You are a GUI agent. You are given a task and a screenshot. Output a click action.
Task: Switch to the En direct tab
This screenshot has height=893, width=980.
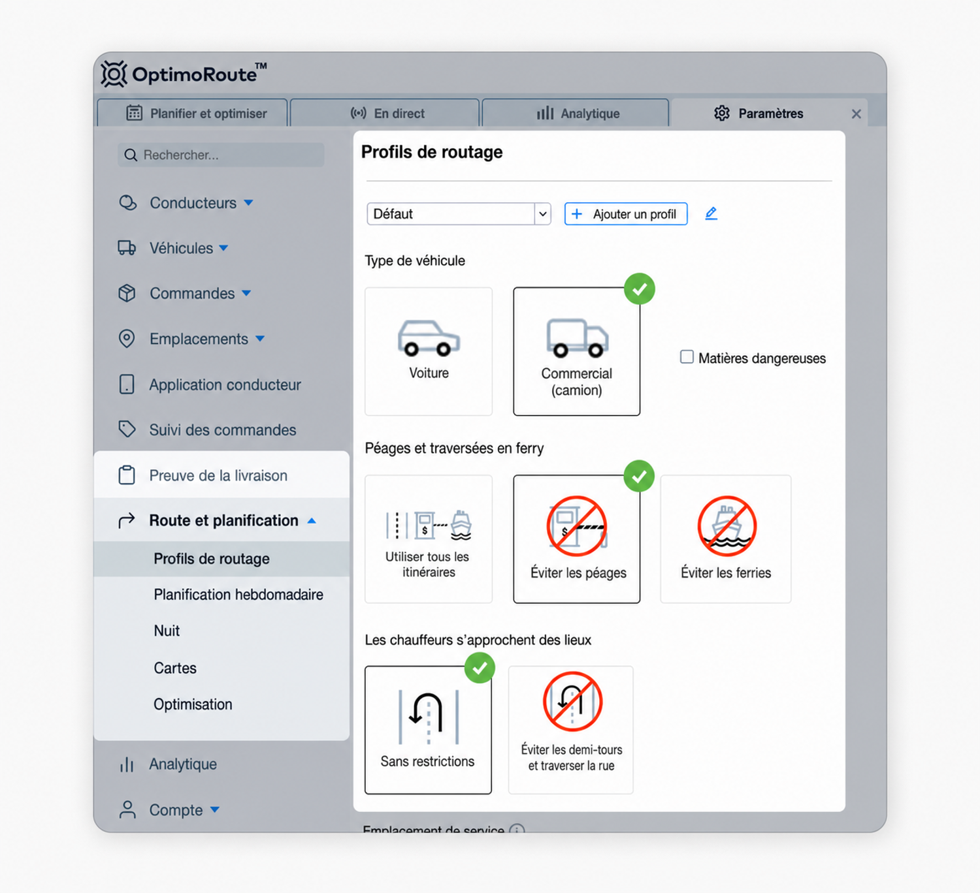(385, 113)
